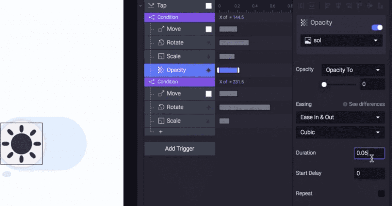Open the Cubic easing curve dropdown
The width and height of the screenshot is (392, 206).
340,133
